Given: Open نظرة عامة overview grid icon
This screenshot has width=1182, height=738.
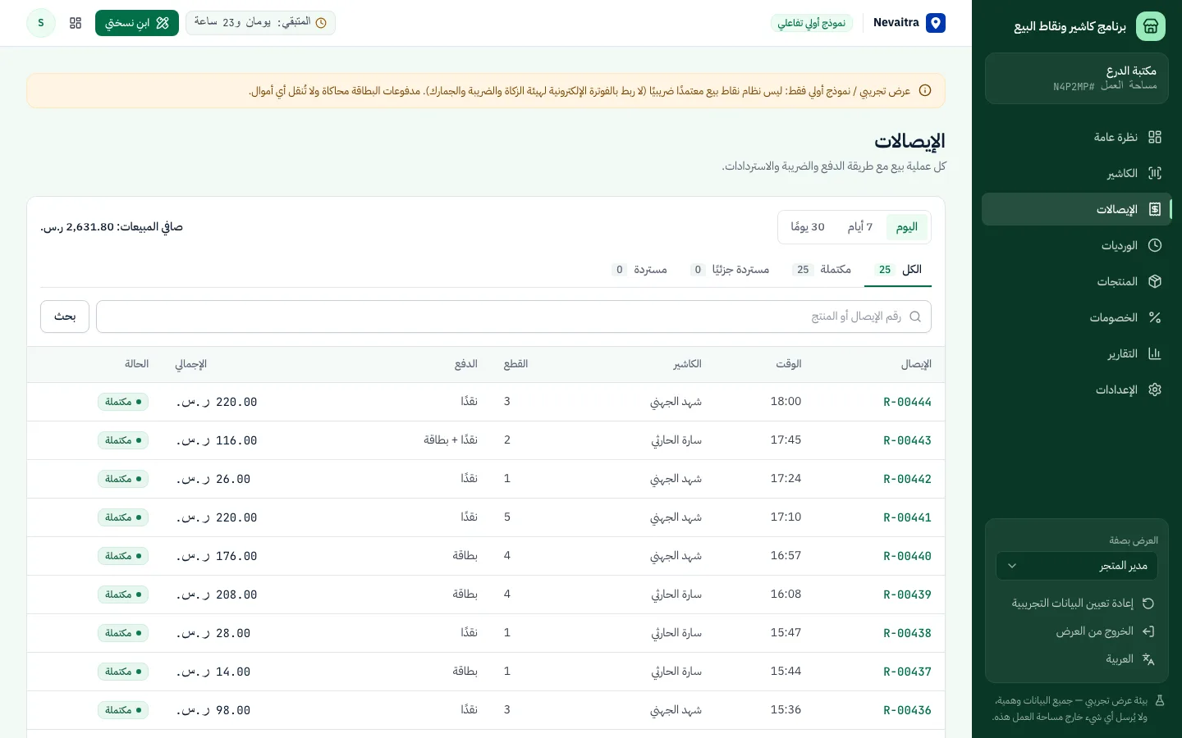Looking at the screenshot, I should click(1155, 137).
